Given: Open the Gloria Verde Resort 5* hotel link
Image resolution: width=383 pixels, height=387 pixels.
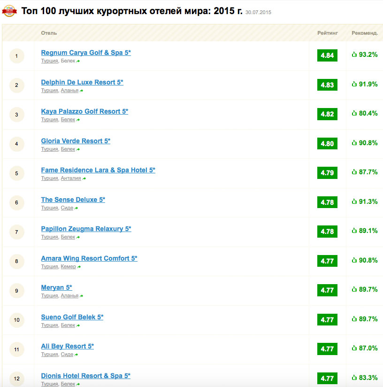Looking at the screenshot, I should (x=76, y=141).
